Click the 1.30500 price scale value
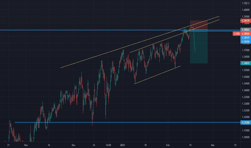This screenshot has width=251, height=148. pos(246,137)
